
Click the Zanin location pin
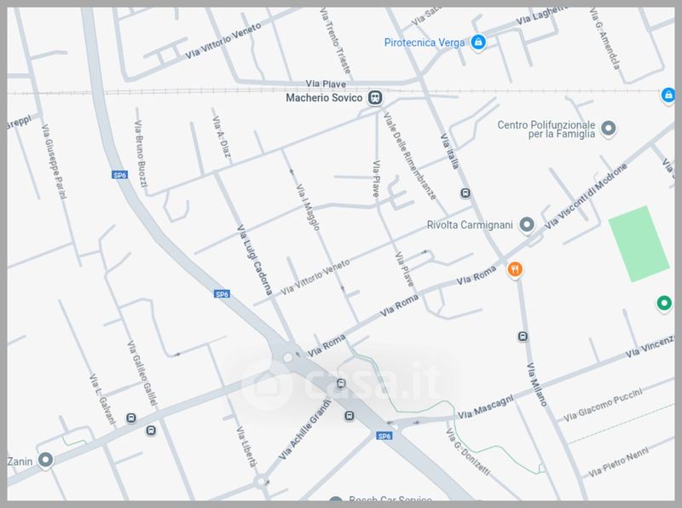point(45,459)
